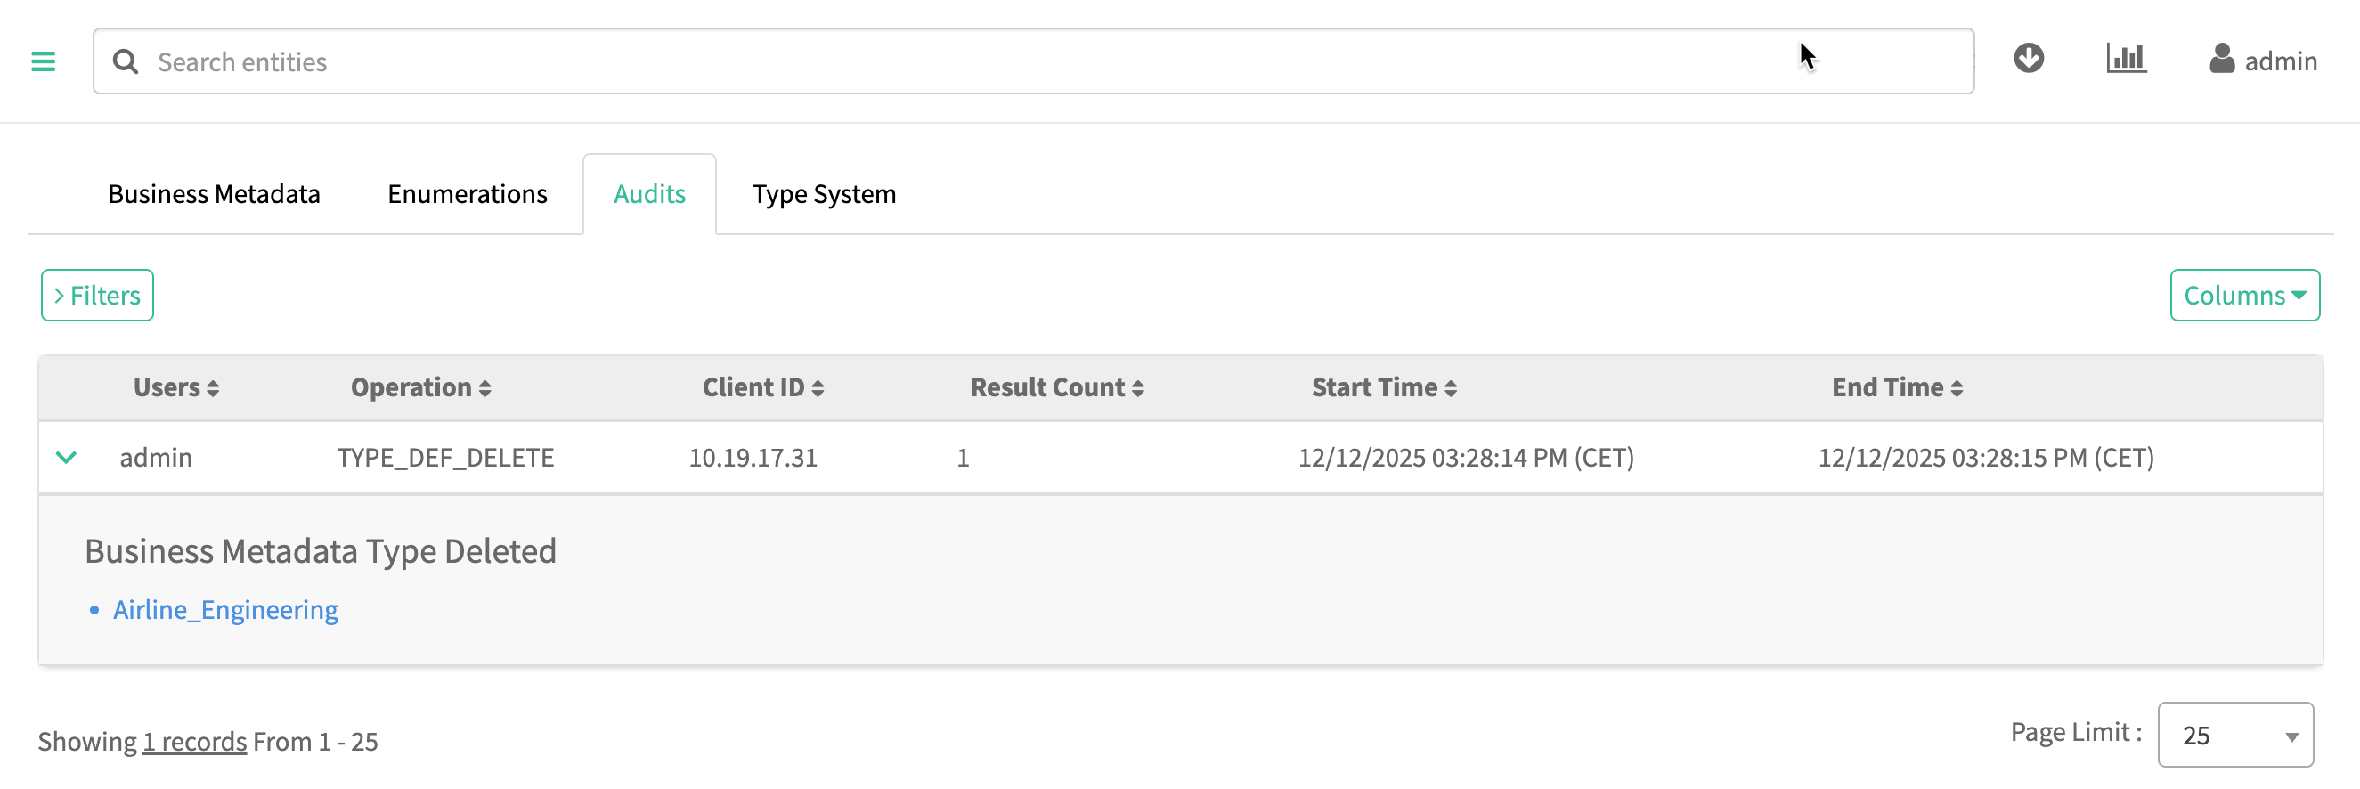Sort by Result Count column
The width and height of the screenshot is (2360, 789).
point(1056,387)
